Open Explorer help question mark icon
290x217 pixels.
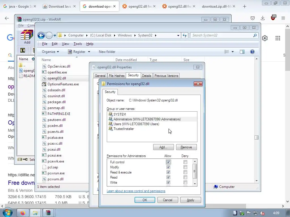click(252, 52)
